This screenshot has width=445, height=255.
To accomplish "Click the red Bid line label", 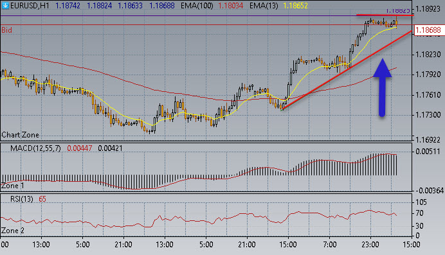I will (x=7, y=30).
